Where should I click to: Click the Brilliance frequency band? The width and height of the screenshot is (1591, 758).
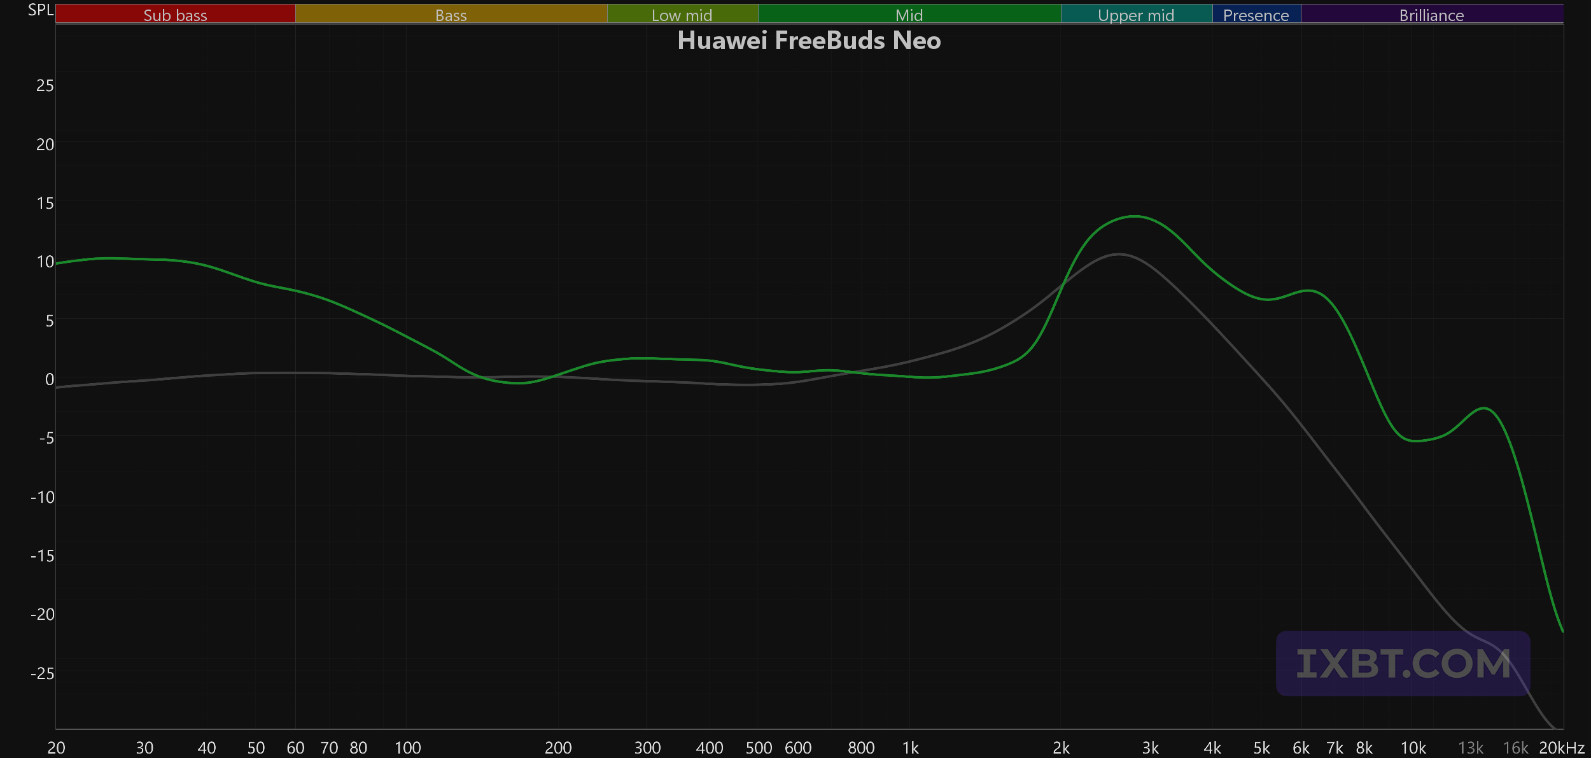1432,14
